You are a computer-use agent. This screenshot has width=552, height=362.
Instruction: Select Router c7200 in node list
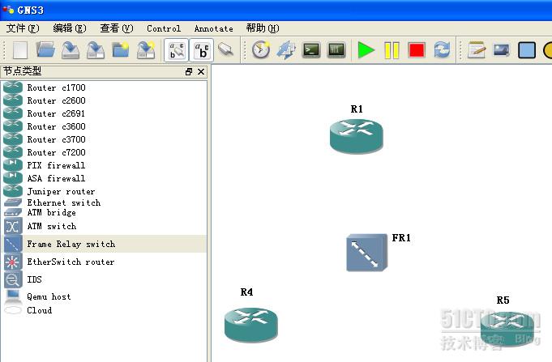click(x=105, y=152)
